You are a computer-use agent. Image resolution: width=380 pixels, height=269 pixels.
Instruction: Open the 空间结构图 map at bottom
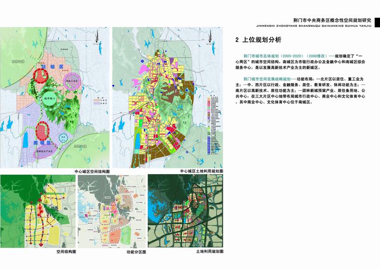pyautogui.click(x=38, y=211)
